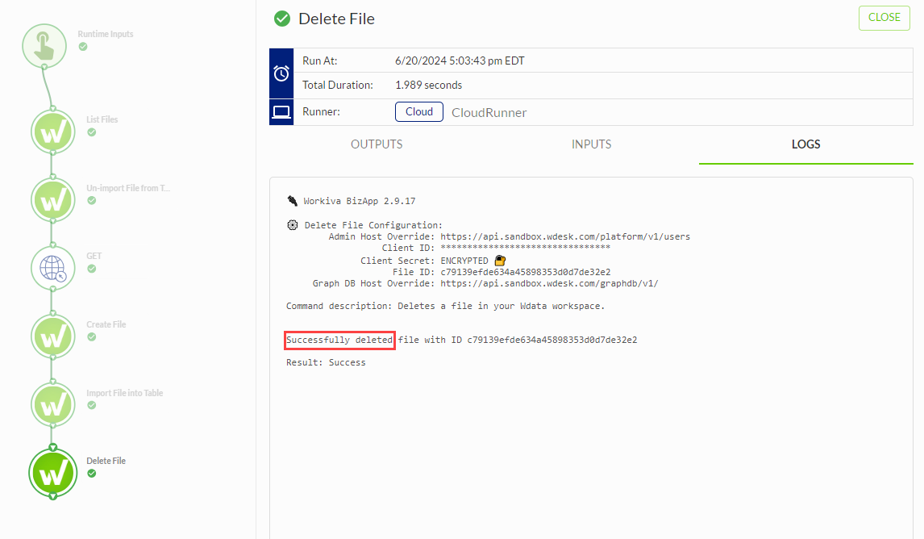This screenshot has height=539, width=924.
Task: Click the File ID value in configuration
Action: coord(526,272)
